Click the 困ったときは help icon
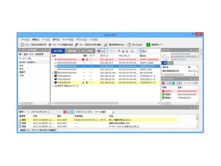 (x=129, y=45)
